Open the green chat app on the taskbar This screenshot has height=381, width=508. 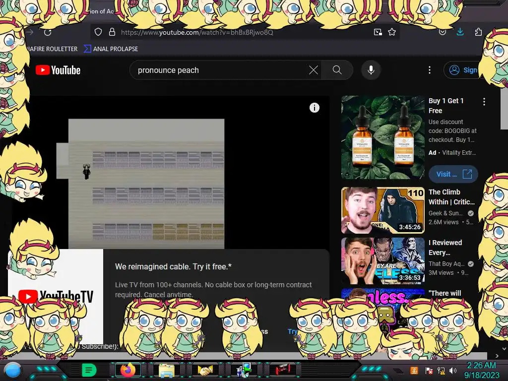[x=89, y=370]
